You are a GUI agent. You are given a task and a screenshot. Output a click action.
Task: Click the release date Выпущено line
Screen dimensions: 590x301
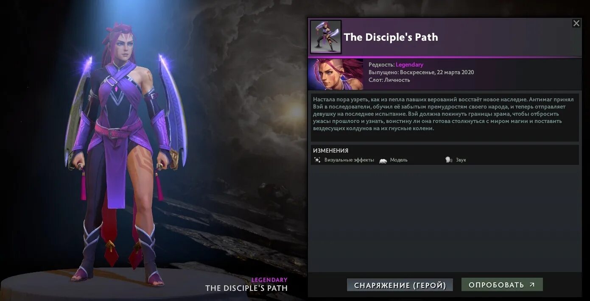[421, 72]
